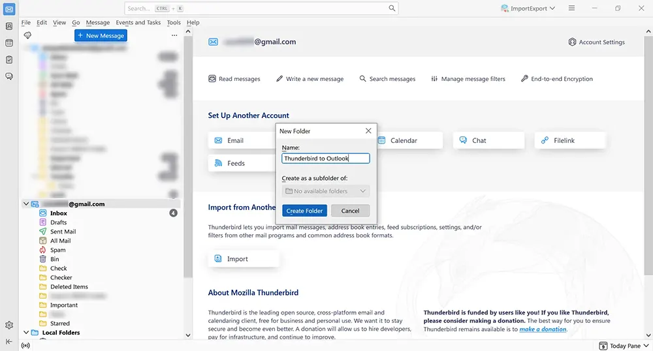Open the Chat space in sidebar

[9, 76]
